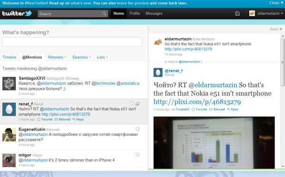The image size is (285, 177).
Task: Click eldarmurtazin avatar in top bar
Action: coord(252,13)
